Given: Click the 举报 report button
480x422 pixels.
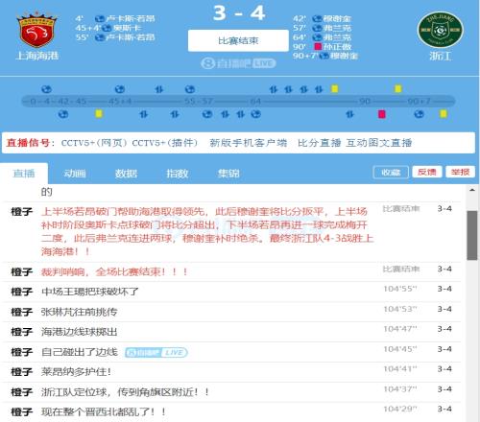Looking at the screenshot, I should click(461, 172).
